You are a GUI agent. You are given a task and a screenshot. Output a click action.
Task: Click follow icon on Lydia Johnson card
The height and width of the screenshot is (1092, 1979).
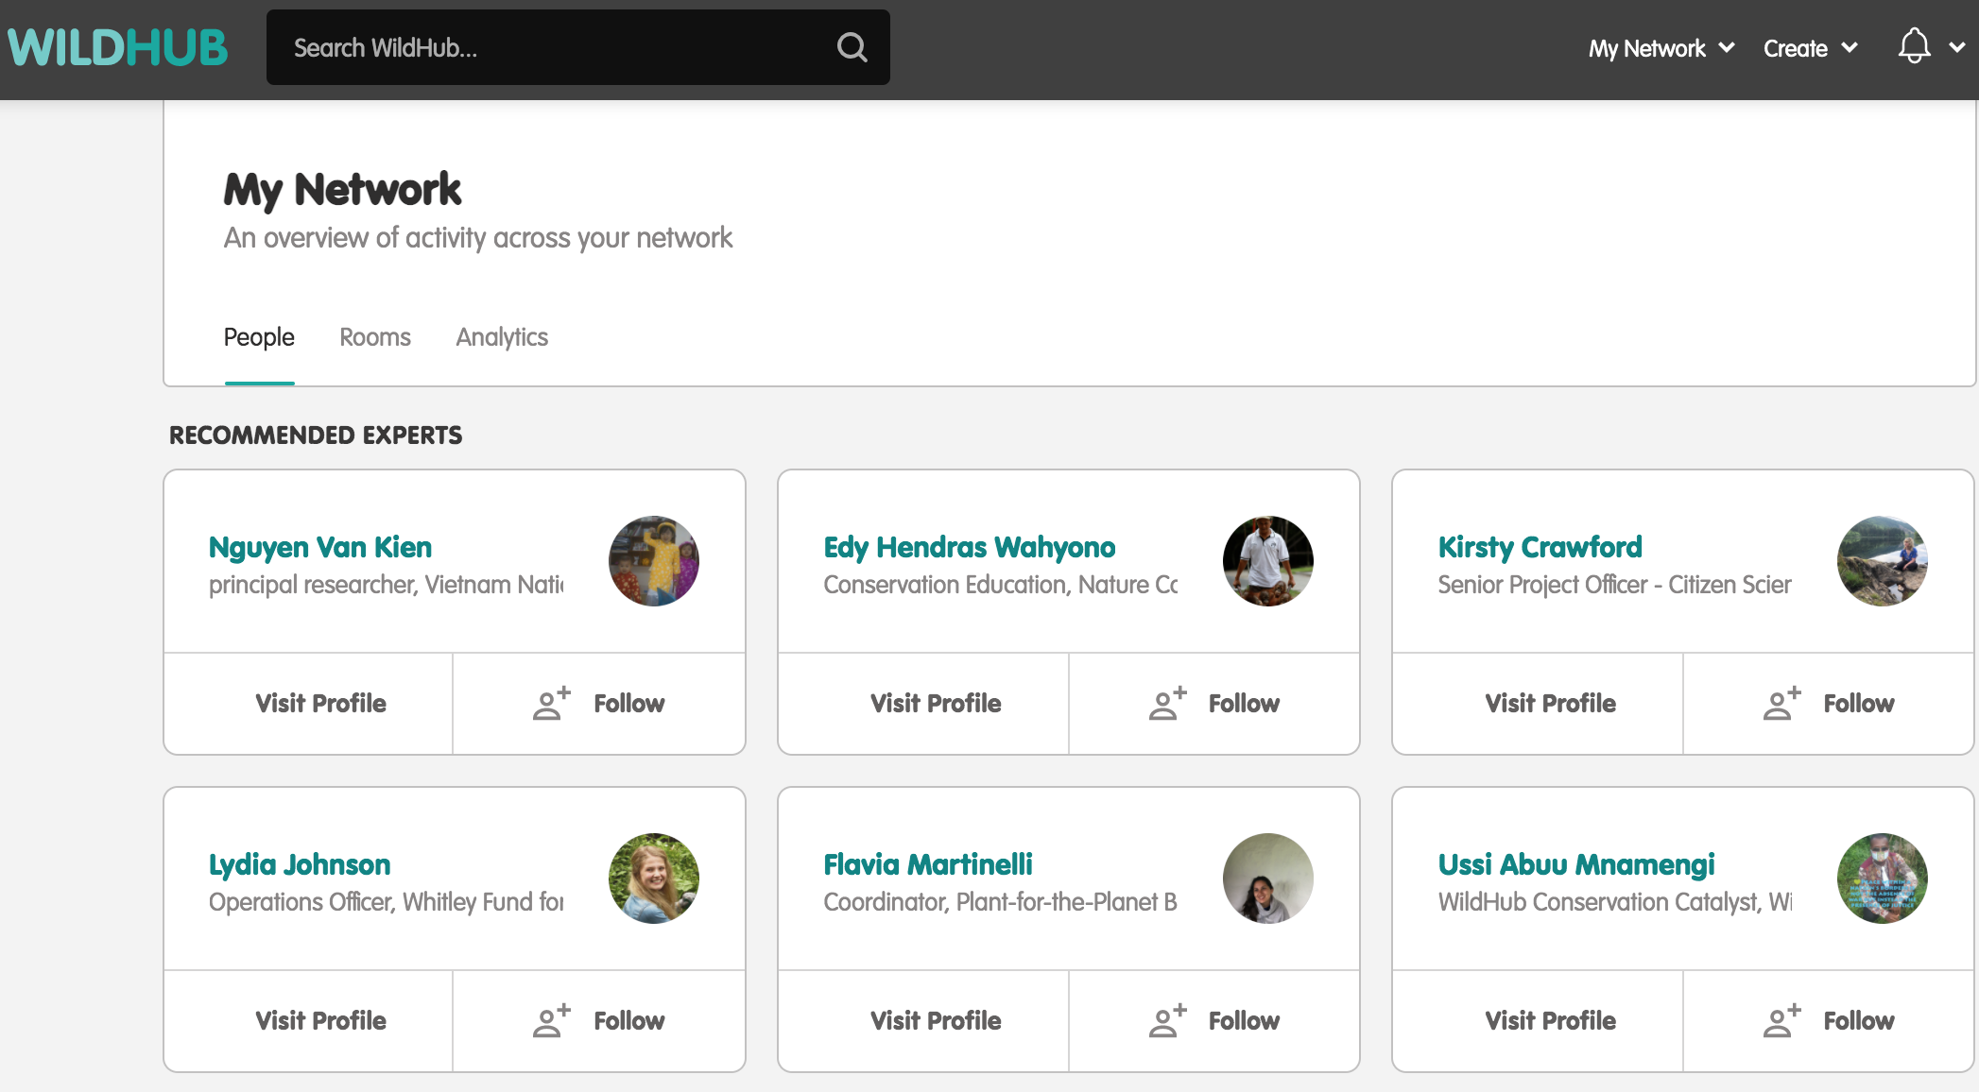[552, 1021]
